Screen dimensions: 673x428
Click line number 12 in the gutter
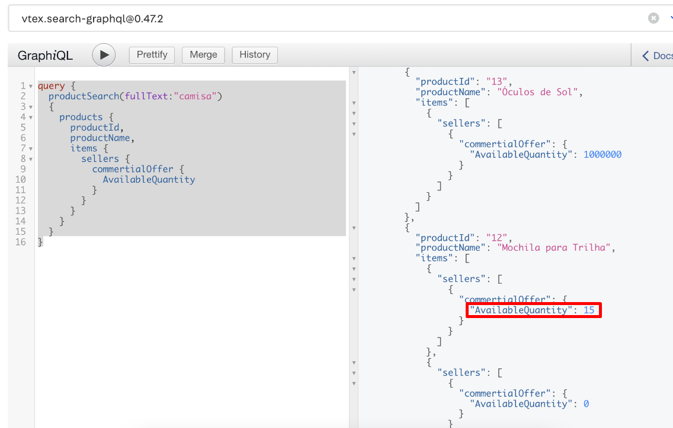point(21,200)
